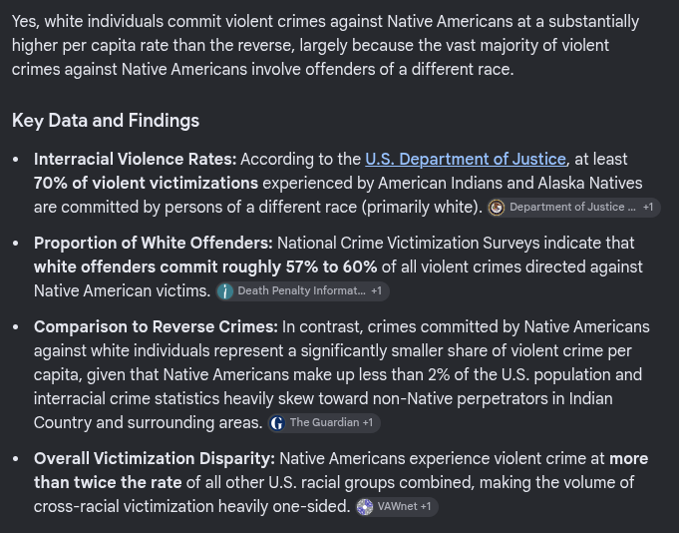
Task: Click the Death Penalty Information icon
Action: [225, 291]
